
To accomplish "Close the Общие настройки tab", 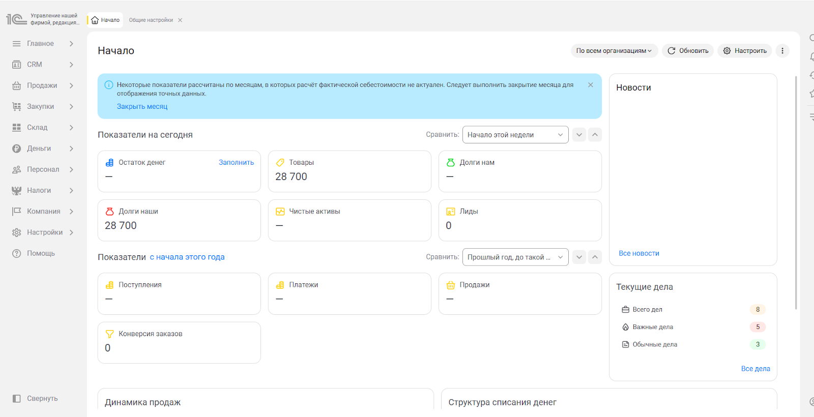I will (180, 20).
